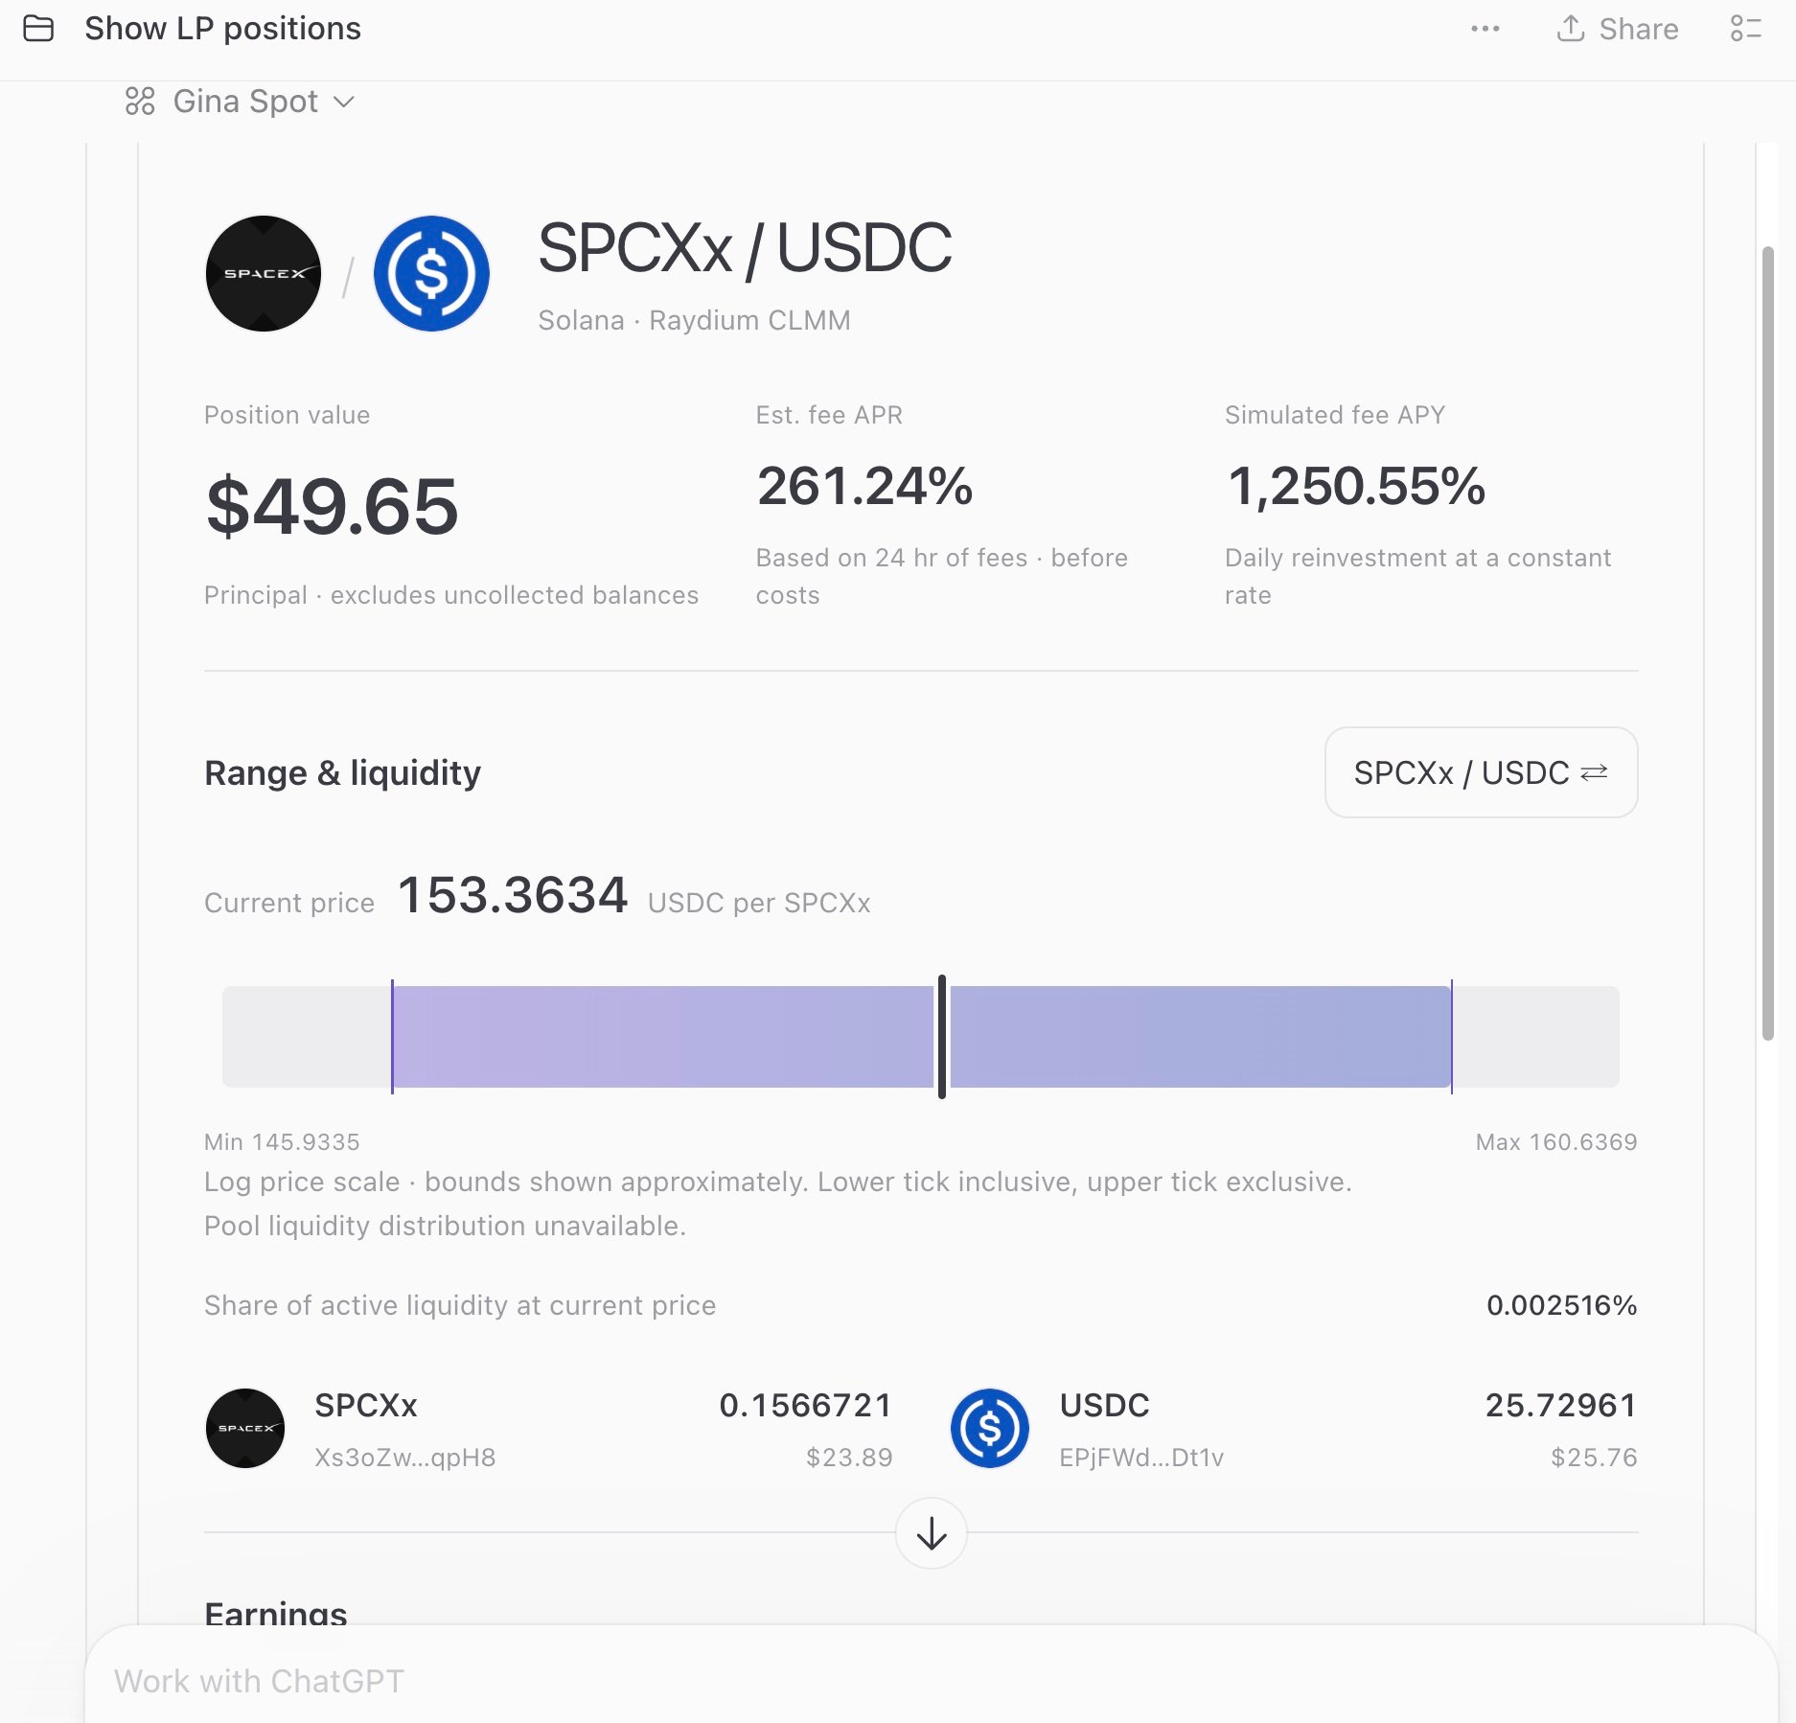Click the Work with ChatGPT input field
The height and width of the screenshot is (1723, 1796).
(932, 1681)
